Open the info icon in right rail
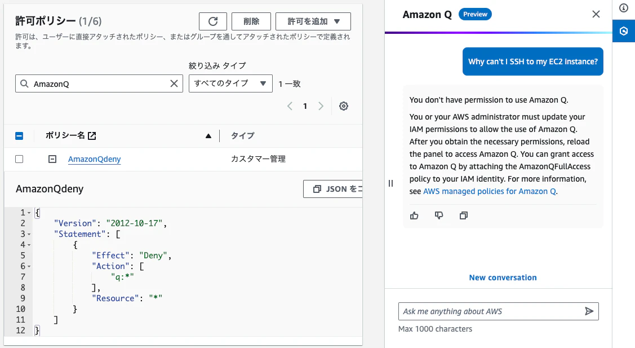Image resolution: width=635 pixels, height=348 pixels. point(624,8)
